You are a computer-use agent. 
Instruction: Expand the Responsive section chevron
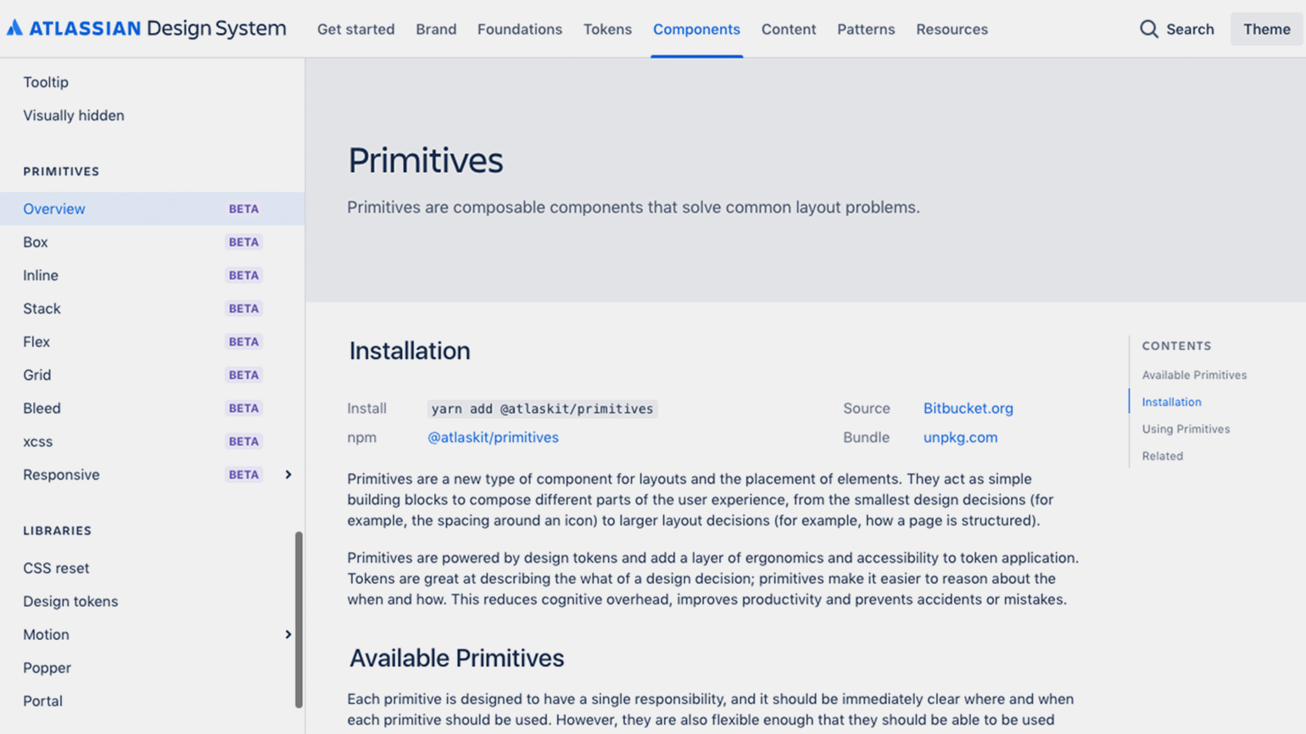tap(288, 475)
